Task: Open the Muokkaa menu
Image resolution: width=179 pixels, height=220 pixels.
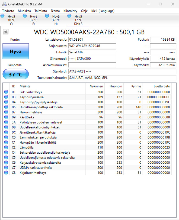Action: [x=24, y=11]
